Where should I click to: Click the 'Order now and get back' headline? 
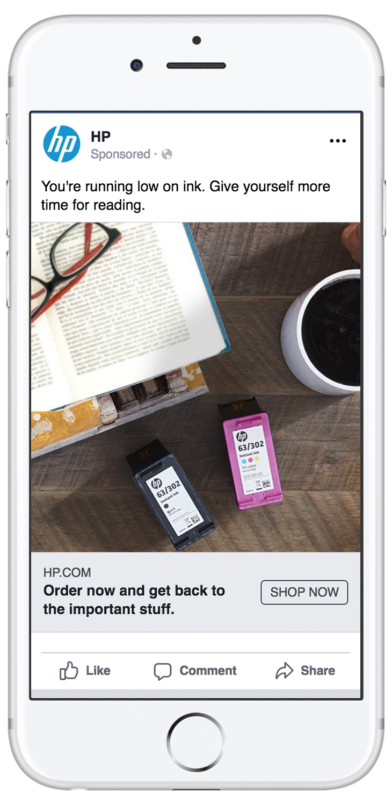(x=134, y=600)
